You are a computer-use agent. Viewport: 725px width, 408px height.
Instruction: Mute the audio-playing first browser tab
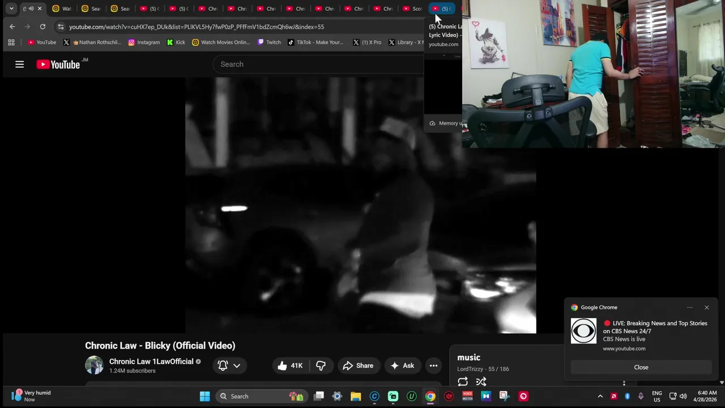[31, 8]
